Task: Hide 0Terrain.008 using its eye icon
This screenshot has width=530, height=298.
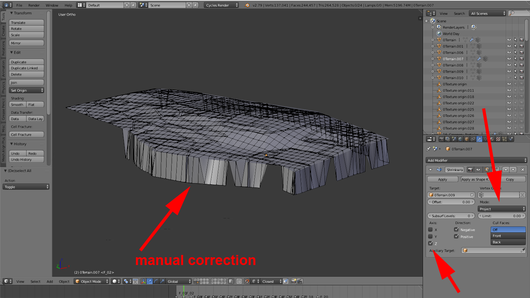Action: [x=509, y=65]
